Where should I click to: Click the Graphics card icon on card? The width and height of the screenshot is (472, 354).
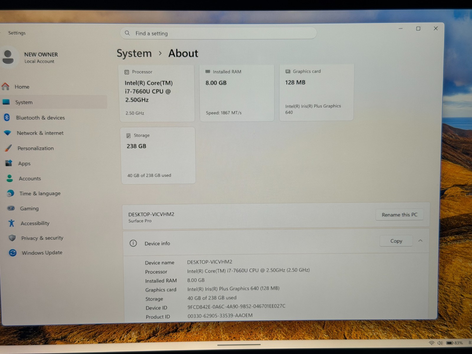point(288,71)
